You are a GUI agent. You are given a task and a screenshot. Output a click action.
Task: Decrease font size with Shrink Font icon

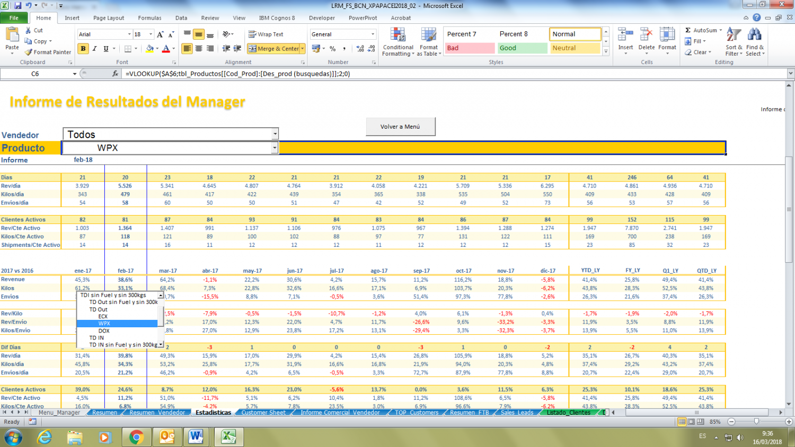click(x=171, y=34)
